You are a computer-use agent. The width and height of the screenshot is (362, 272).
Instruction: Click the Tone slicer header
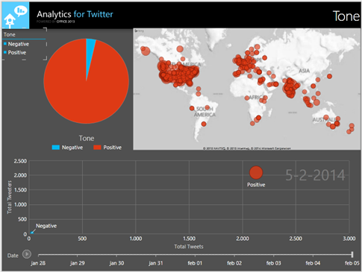pos(9,34)
